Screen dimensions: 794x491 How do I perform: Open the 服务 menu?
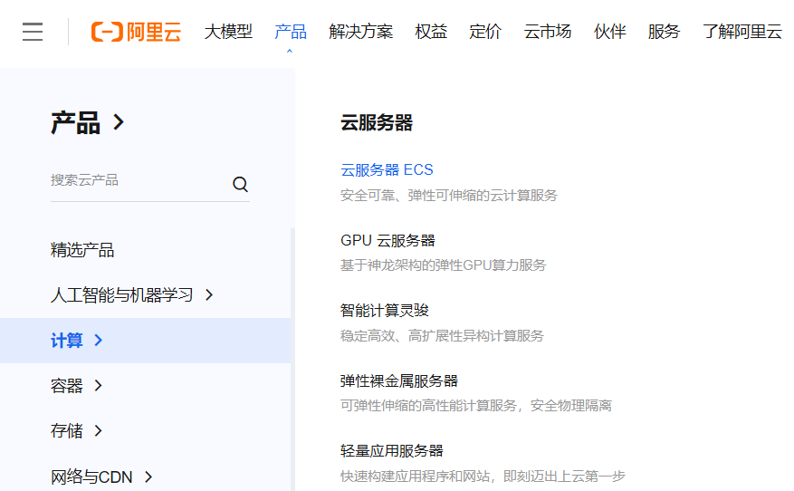pos(664,32)
